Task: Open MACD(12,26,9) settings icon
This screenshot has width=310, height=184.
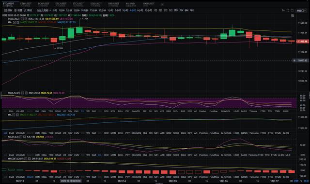Action: (26, 158)
